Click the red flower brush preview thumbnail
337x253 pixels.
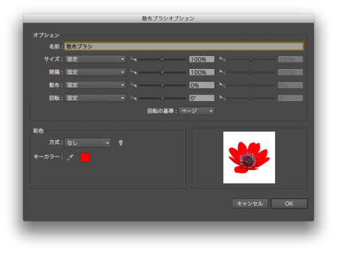click(x=249, y=157)
